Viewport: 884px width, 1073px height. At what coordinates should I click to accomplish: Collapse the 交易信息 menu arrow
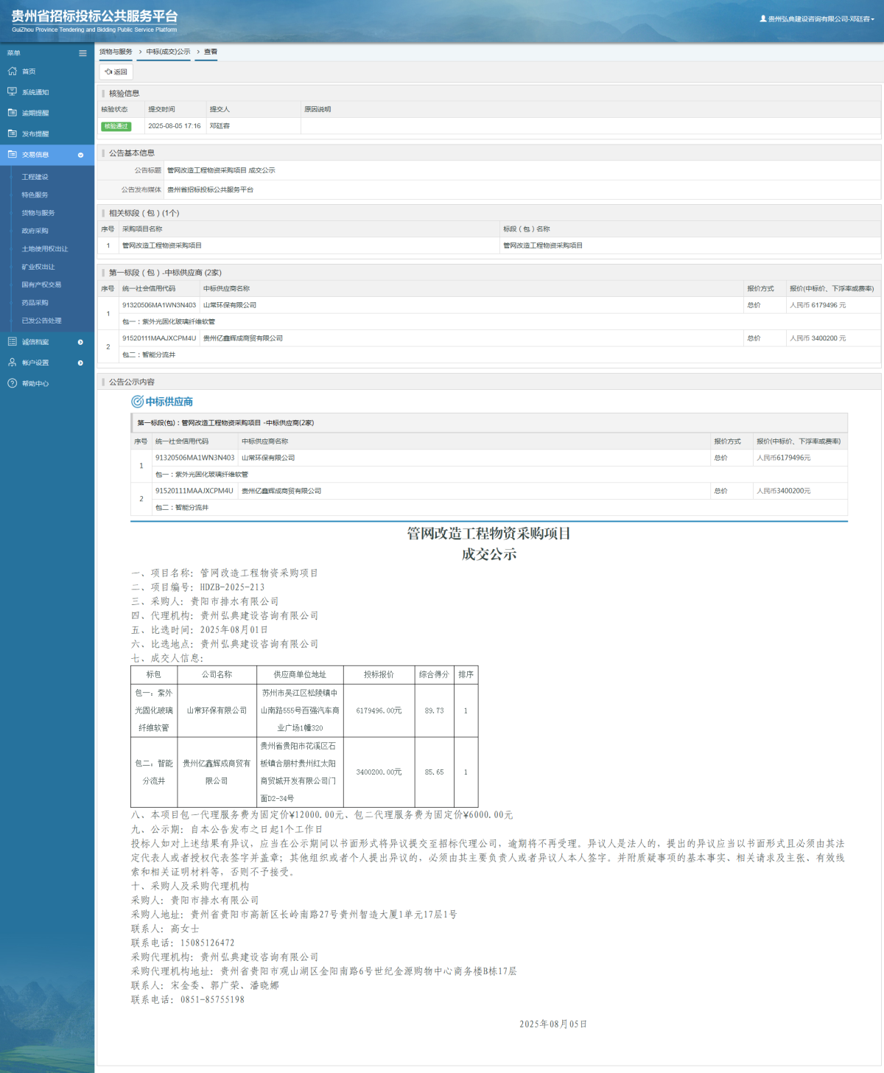pyautogui.click(x=80, y=155)
